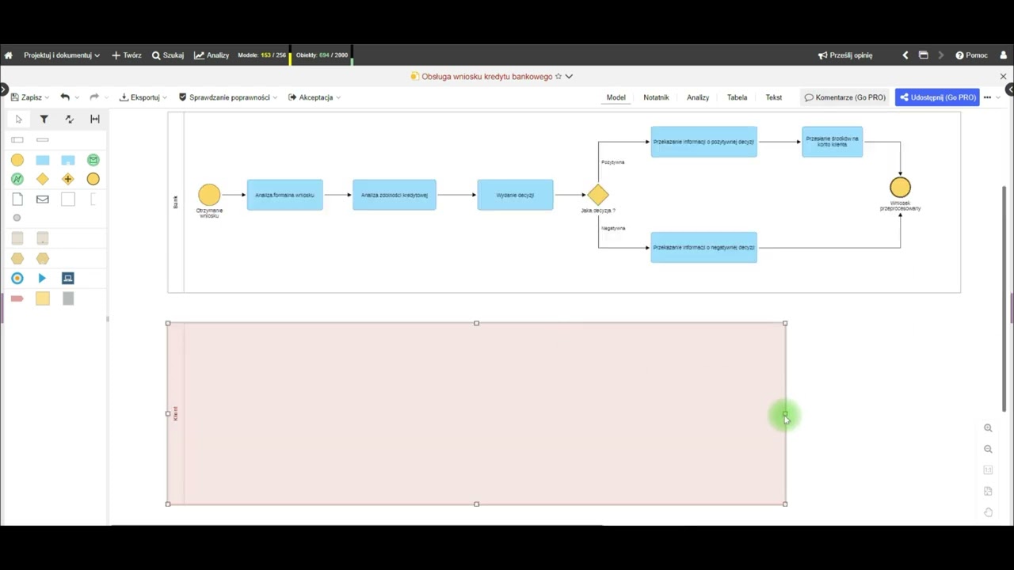Open Projekty i dokumenty dropdown
The width and height of the screenshot is (1014, 570).
click(62, 55)
